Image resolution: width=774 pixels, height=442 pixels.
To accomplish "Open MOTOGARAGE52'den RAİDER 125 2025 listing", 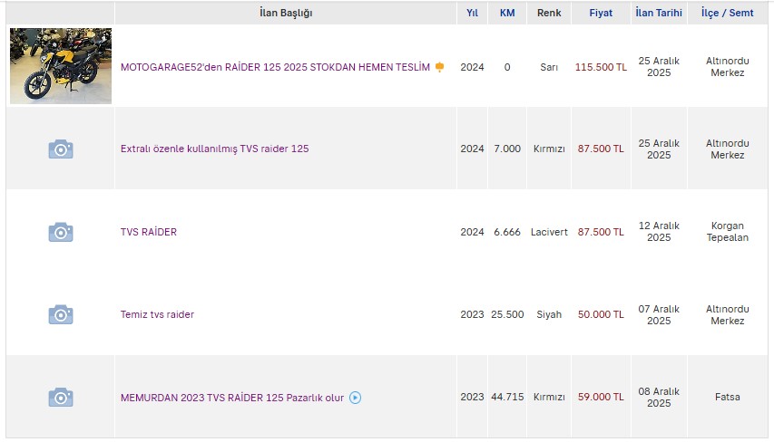I will tap(275, 67).
